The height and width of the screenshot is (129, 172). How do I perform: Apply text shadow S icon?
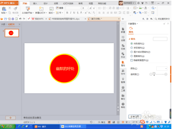pos(78,13)
